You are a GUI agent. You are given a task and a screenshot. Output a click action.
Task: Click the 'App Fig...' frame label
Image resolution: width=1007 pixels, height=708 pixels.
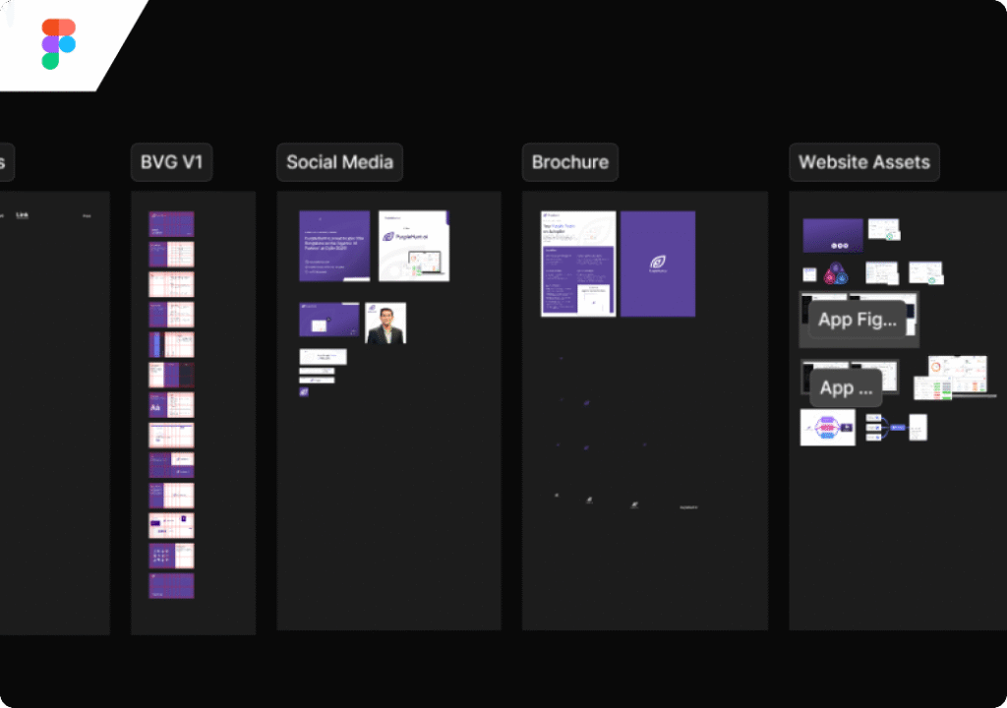coord(857,320)
